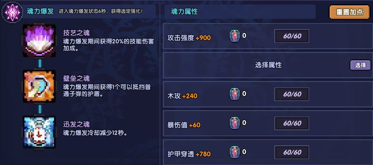This screenshot has width=373, height=165.
Task: Click the 迅发之魂 cooldown description text
Action: (x=94, y=133)
